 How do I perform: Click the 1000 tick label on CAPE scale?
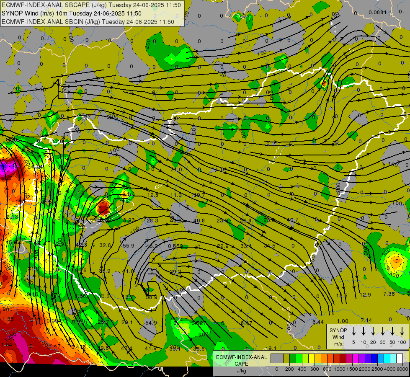point(340,369)
